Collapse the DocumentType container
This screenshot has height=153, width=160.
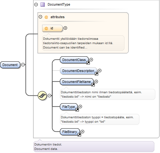[36, 4]
